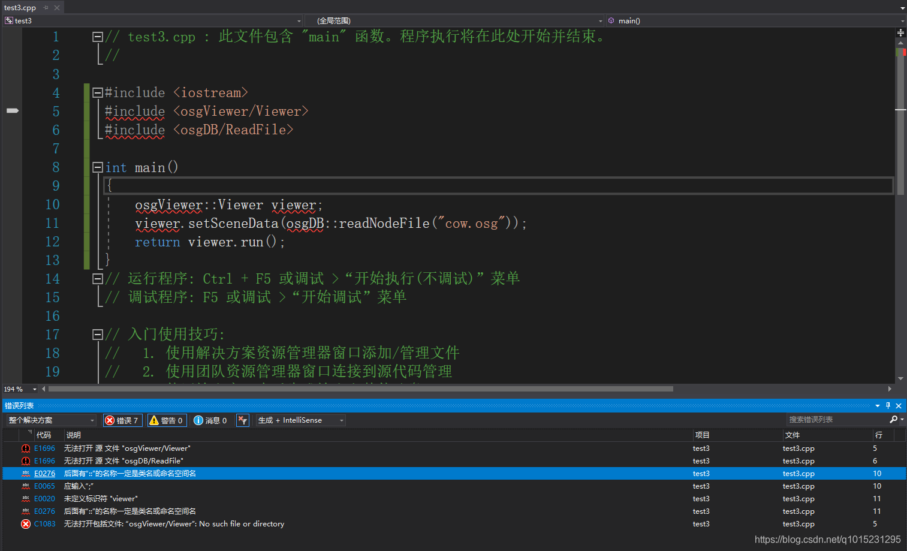Click line number 11 in the gutter
Screen dimensions: 907x551
pos(53,223)
